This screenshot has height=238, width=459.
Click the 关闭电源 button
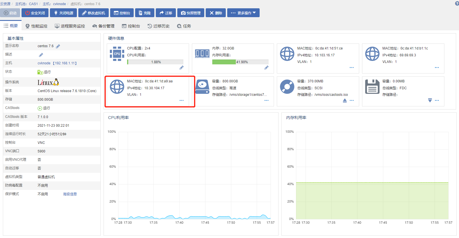[x=63, y=13]
